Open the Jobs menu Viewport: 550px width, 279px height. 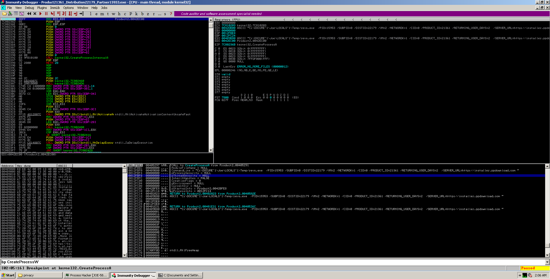pos(104,8)
